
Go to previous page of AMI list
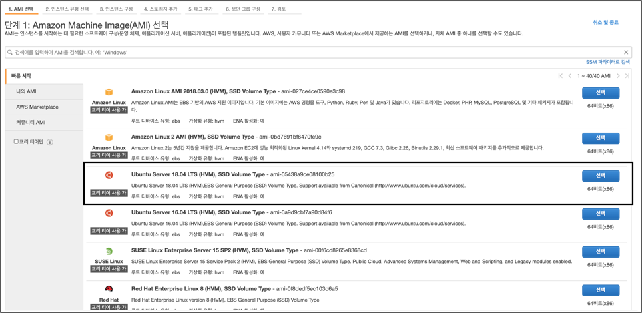(569, 76)
